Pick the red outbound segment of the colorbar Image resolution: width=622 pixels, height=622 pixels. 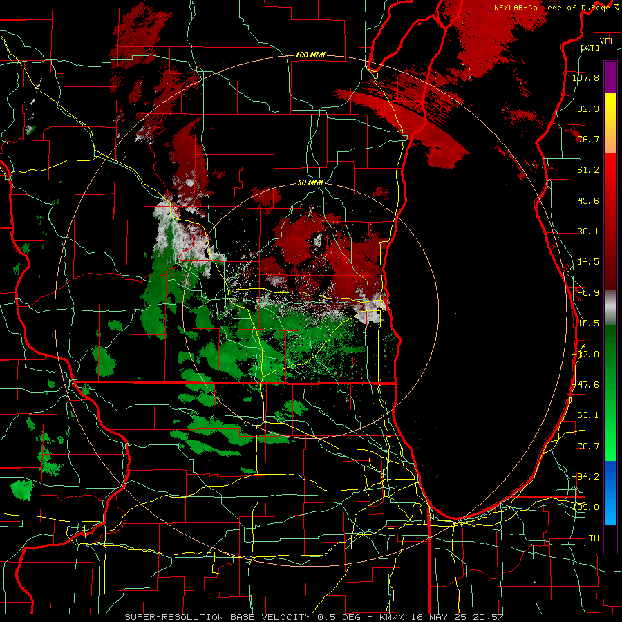[610, 221]
